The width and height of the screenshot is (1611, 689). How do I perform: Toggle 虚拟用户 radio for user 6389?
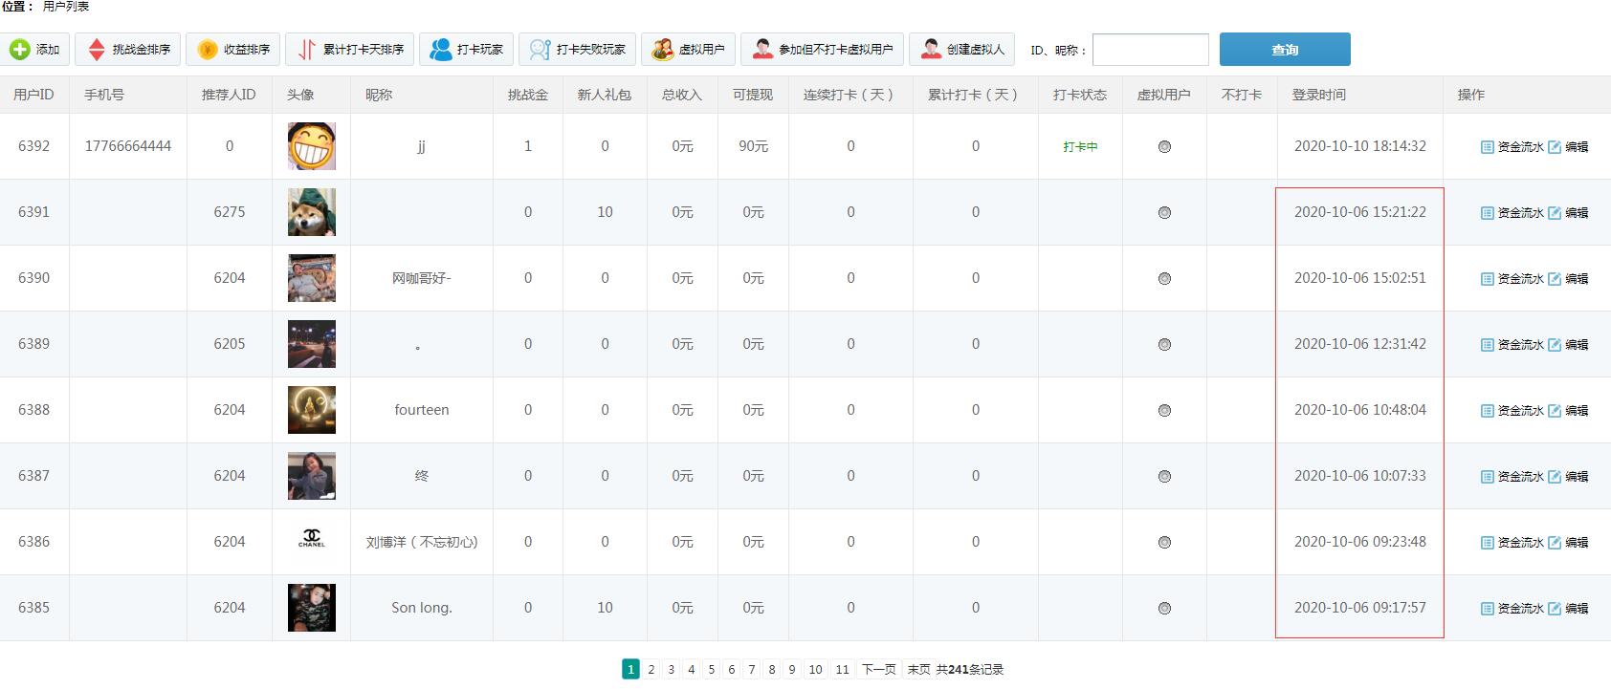pyautogui.click(x=1164, y=345)
